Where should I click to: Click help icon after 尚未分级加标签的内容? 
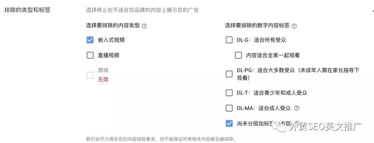(297, 123)
